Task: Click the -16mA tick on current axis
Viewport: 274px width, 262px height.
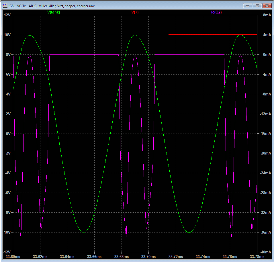Action: point(265,134)
